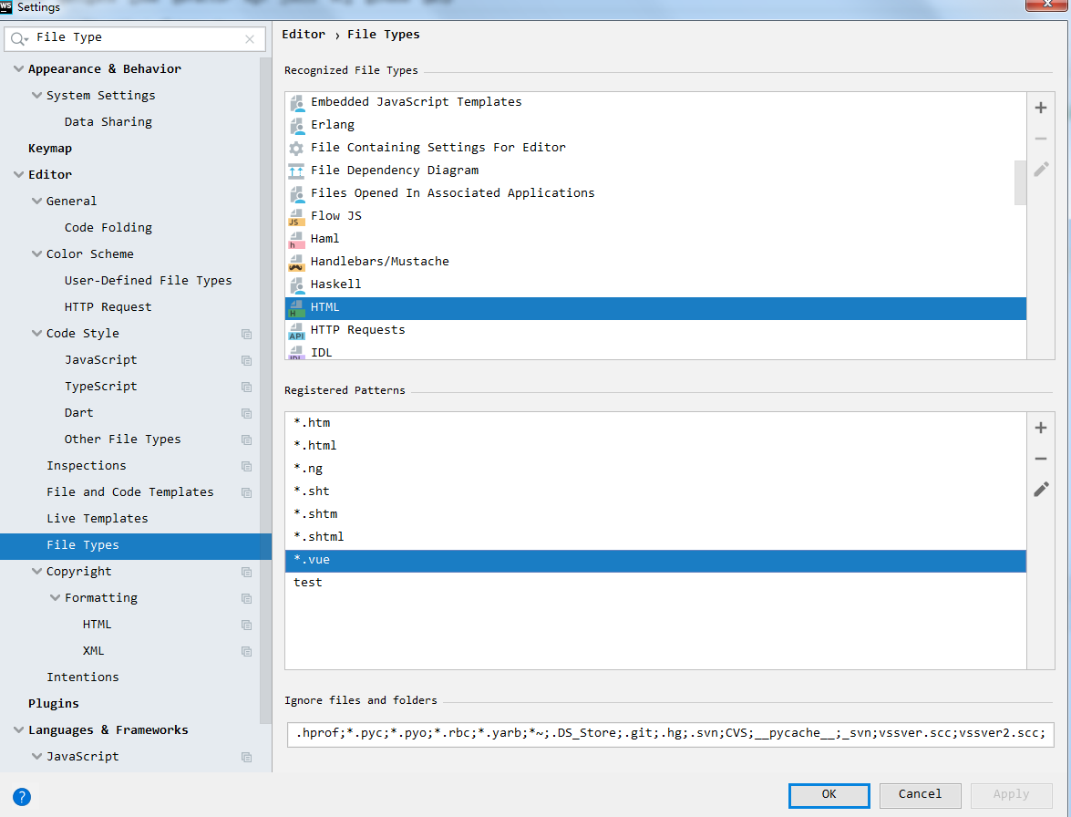Click the File Dependency Diagram icon

click(x=296, y=171)
